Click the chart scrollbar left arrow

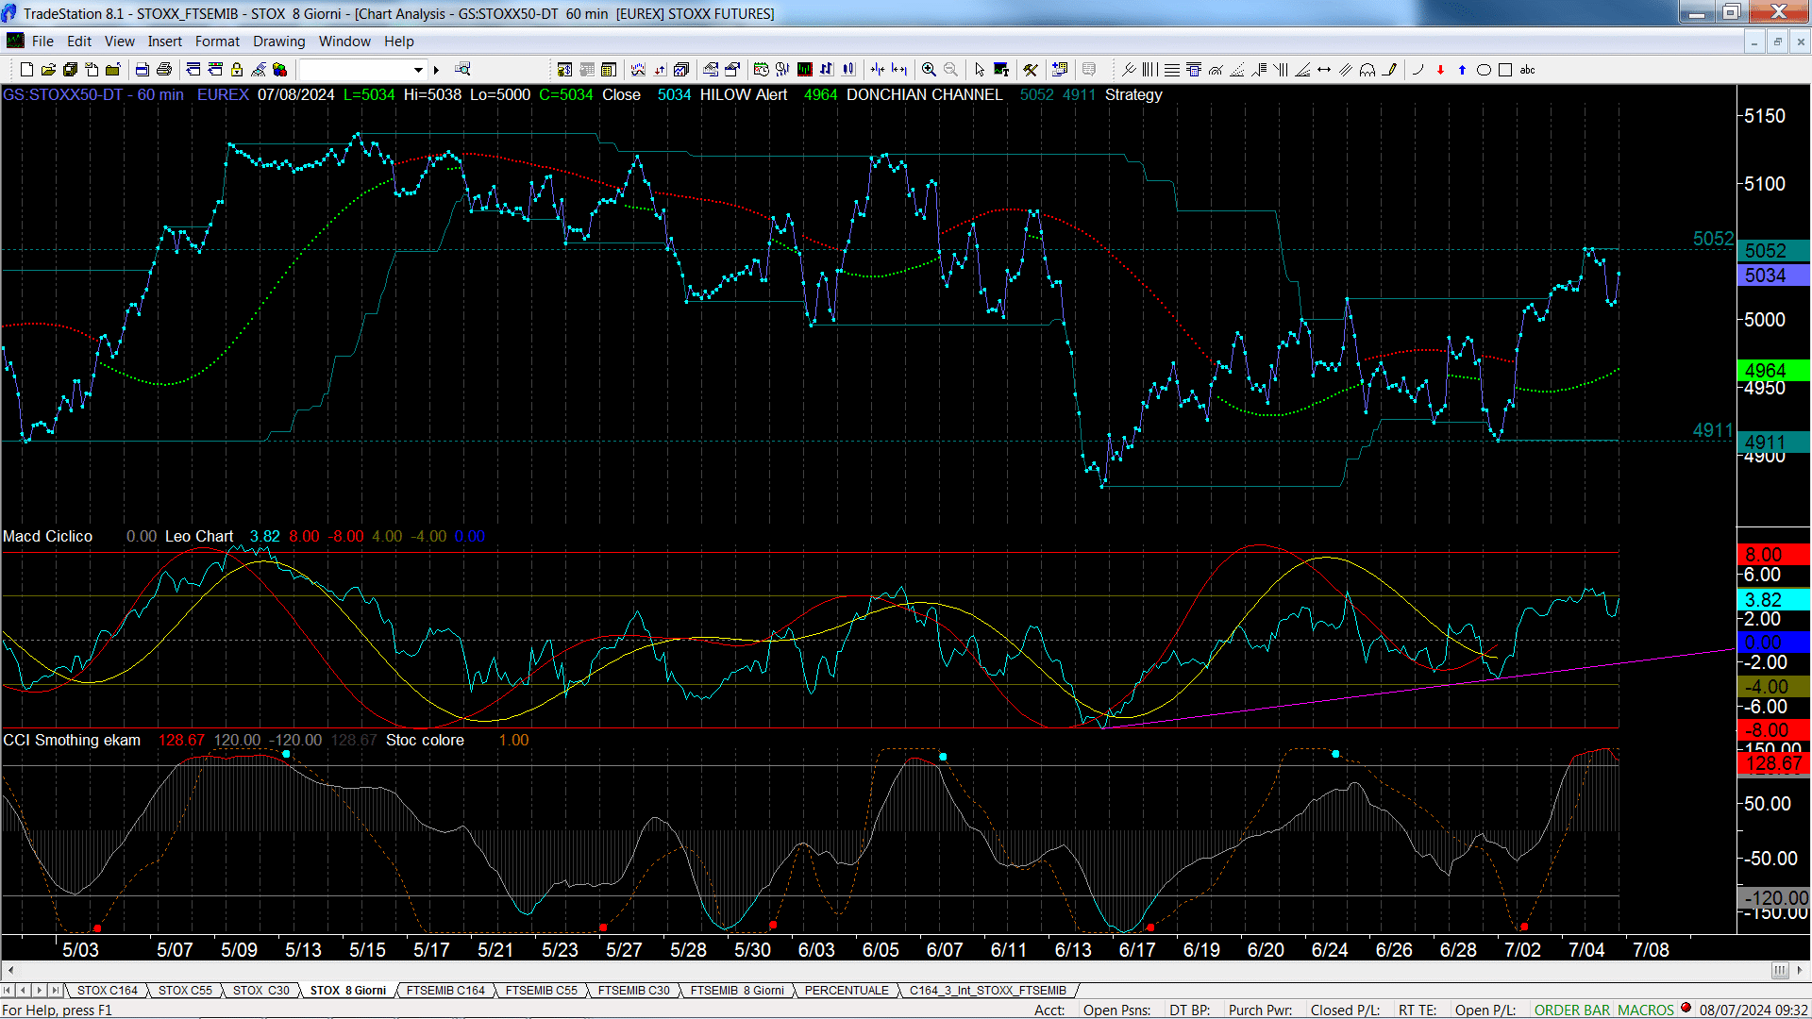pyautogui.click(x=9, y=970)
